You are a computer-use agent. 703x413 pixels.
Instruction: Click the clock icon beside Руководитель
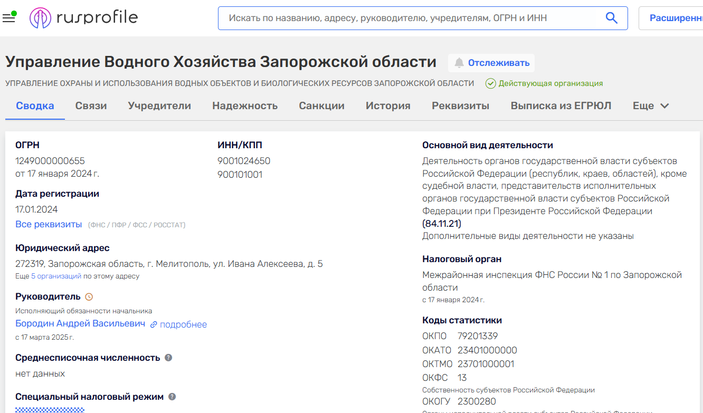(x=89, y=297)
